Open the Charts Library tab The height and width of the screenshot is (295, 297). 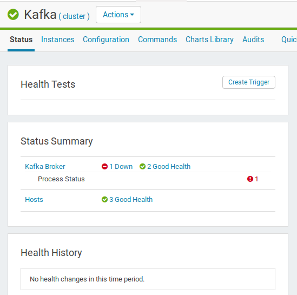coord(209,40)
